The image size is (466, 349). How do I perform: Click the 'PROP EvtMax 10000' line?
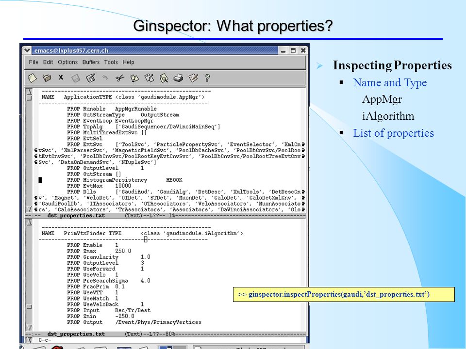tap(99, 186)
